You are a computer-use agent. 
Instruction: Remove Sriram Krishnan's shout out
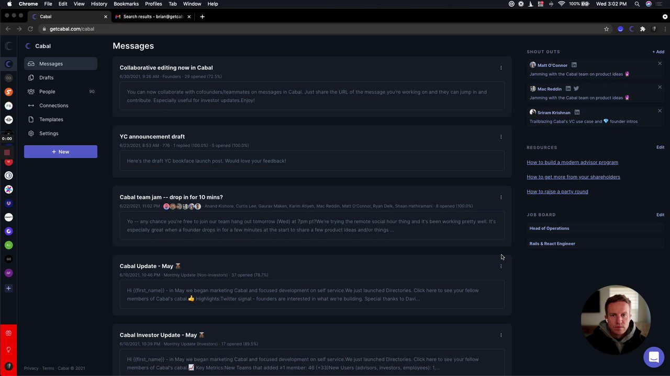pyautogui.click(x=660, y=111)
